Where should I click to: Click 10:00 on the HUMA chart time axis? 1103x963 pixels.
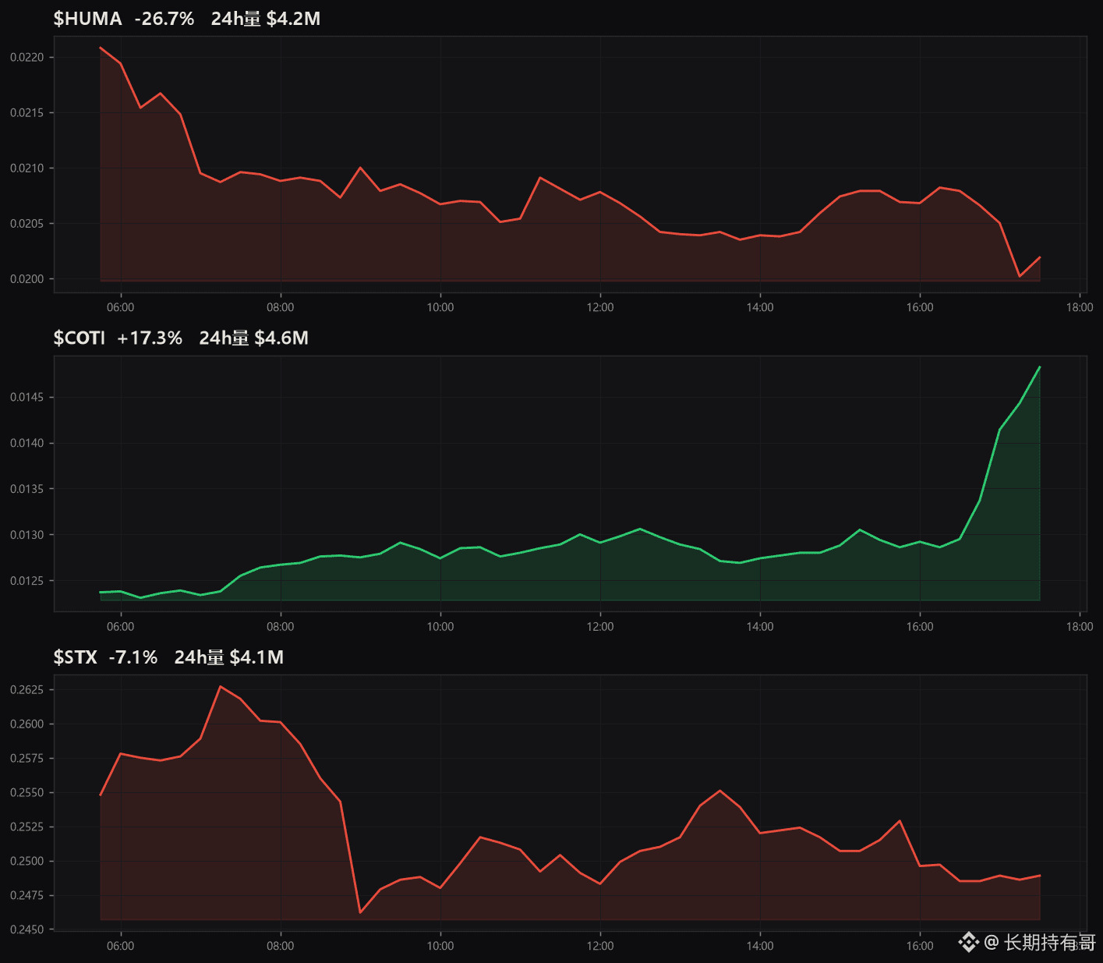pyautogui.click(x=440, y=307)
